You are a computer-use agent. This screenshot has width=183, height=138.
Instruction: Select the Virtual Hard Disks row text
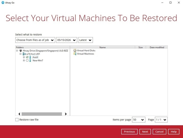coord(86,50)
